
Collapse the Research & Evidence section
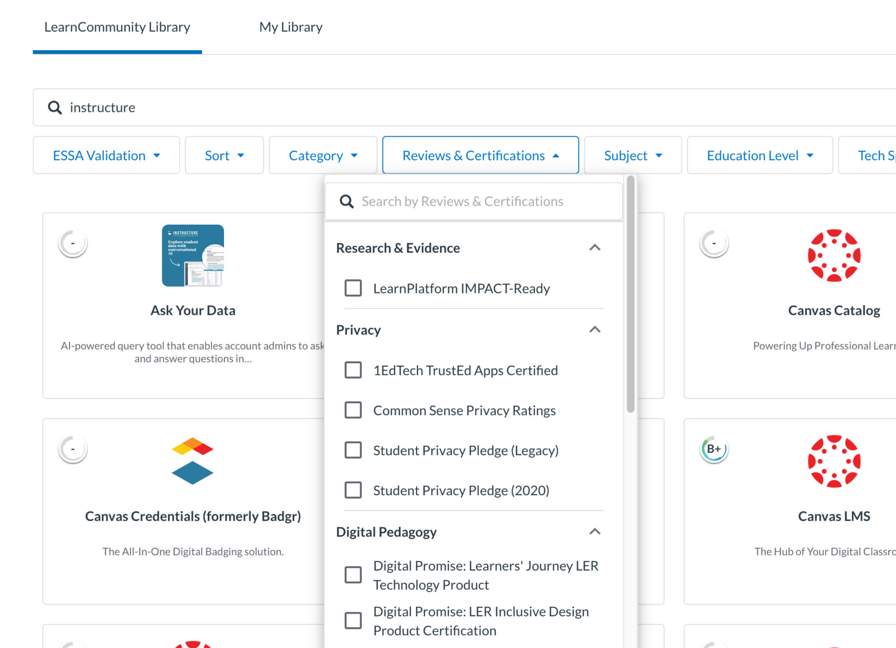point(595,247)
